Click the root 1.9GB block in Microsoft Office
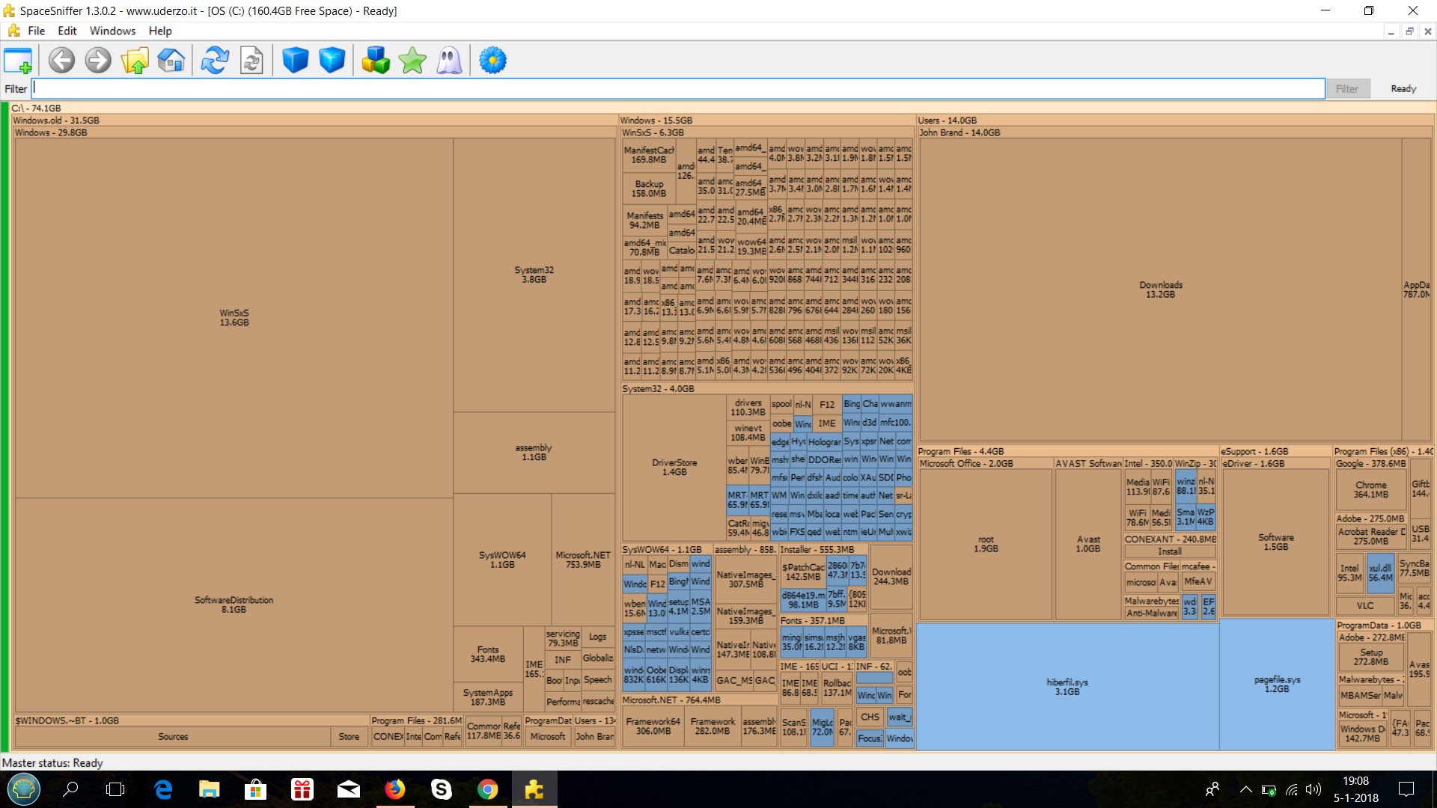Screen dimensions: 1437x808 click(986, 544)
